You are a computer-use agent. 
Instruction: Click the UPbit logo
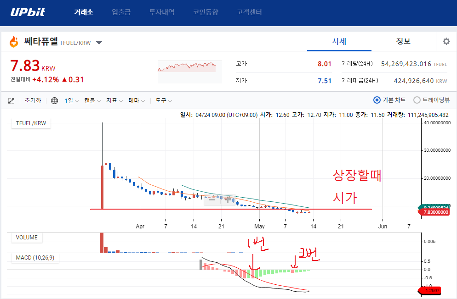pyautogui.click(x=28, y=12)
